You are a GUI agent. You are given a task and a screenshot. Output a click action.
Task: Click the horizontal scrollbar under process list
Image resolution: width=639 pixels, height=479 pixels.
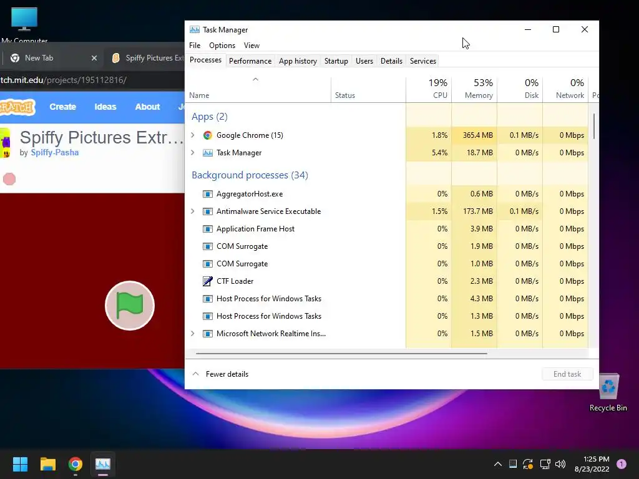pyautogui.click(x=341, y=354)
